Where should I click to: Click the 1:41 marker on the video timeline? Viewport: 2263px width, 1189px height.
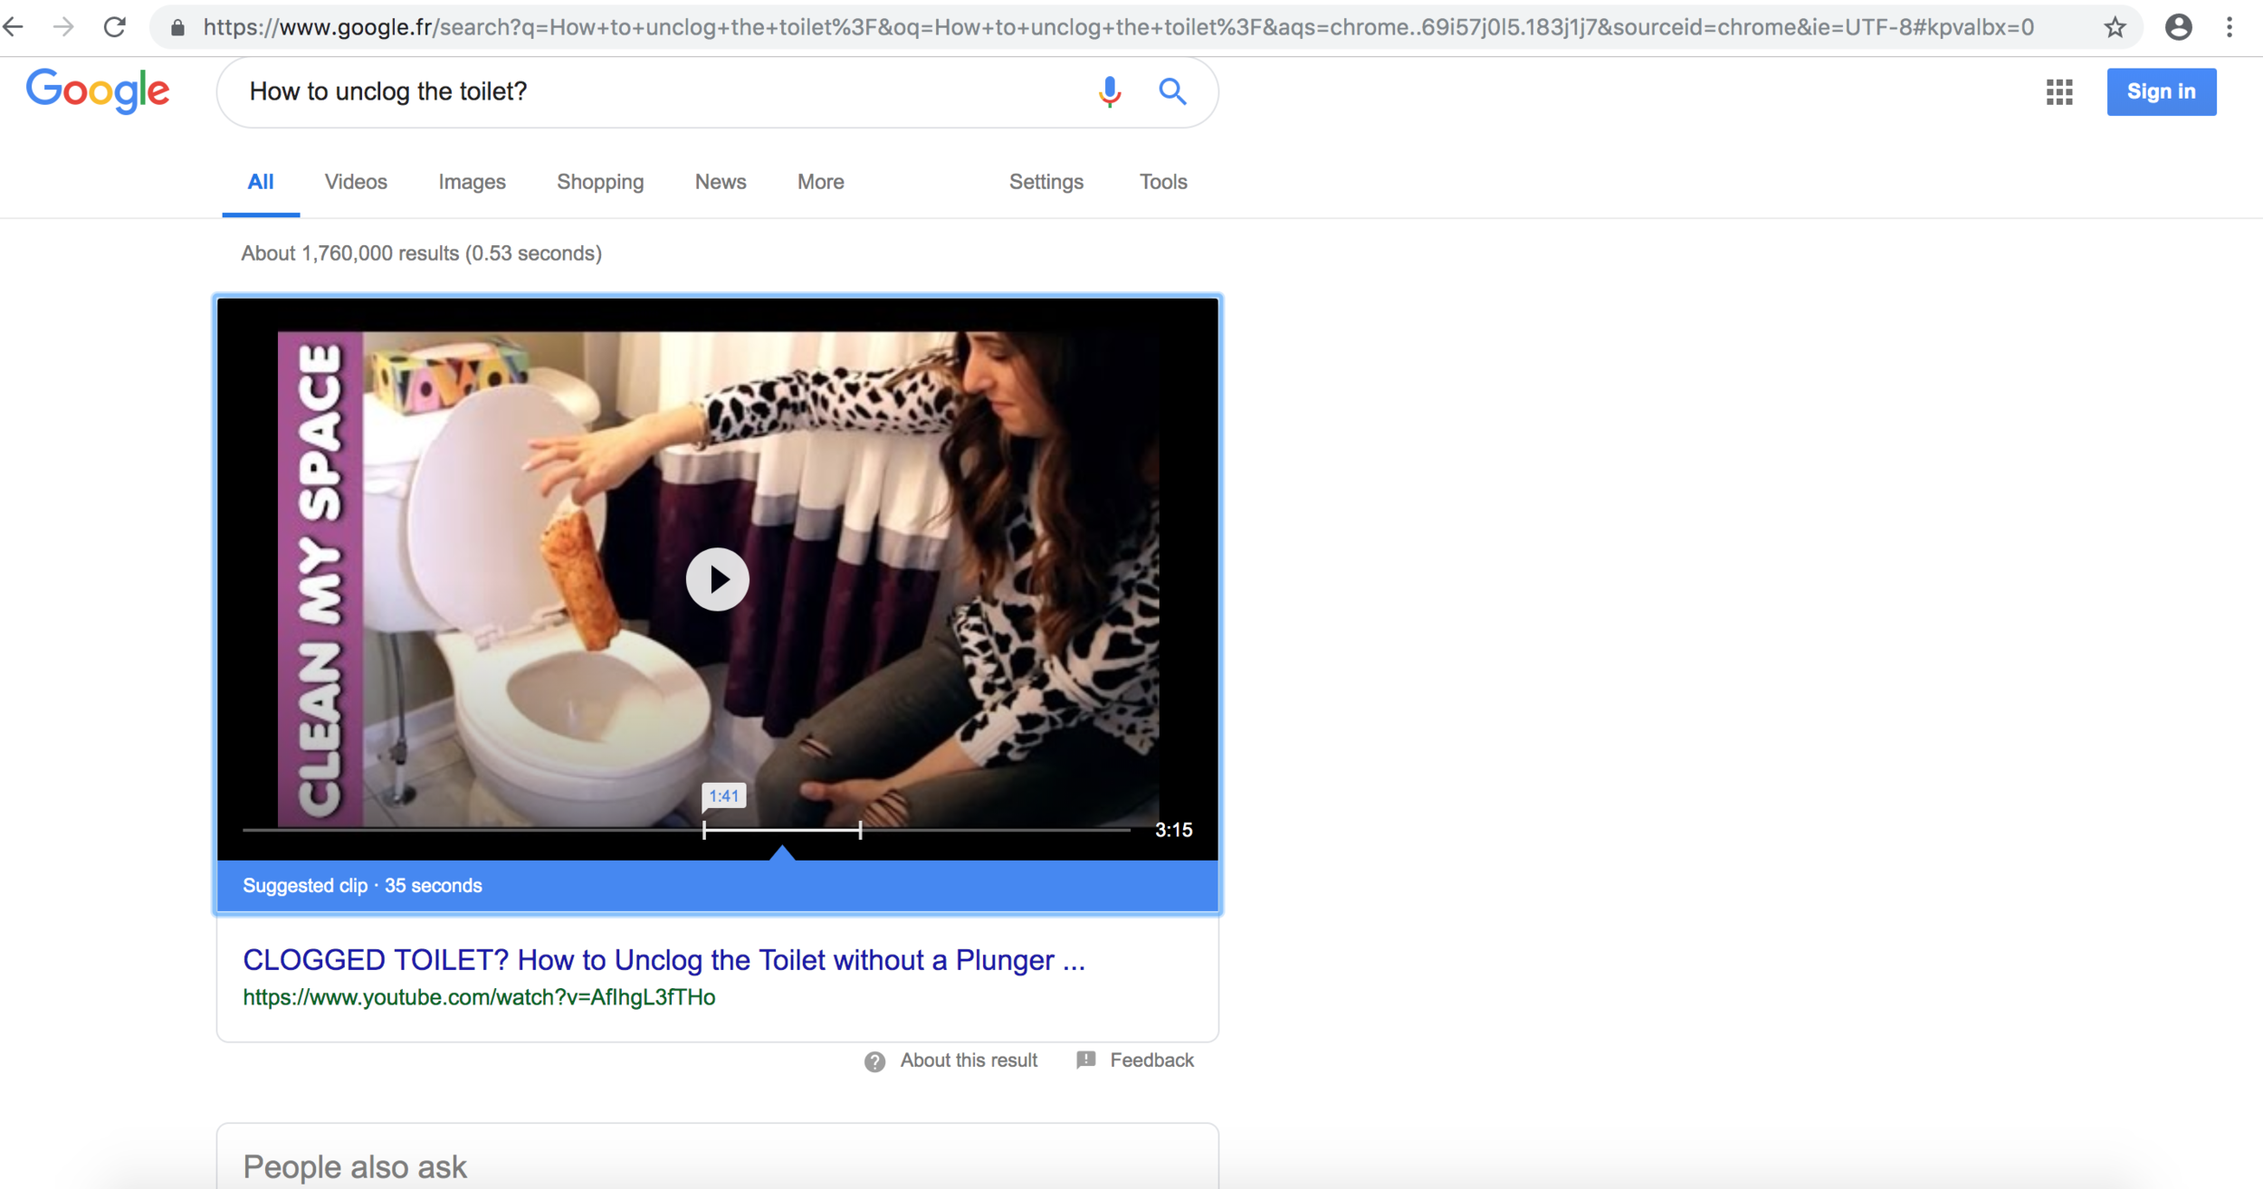coord(723,796)
